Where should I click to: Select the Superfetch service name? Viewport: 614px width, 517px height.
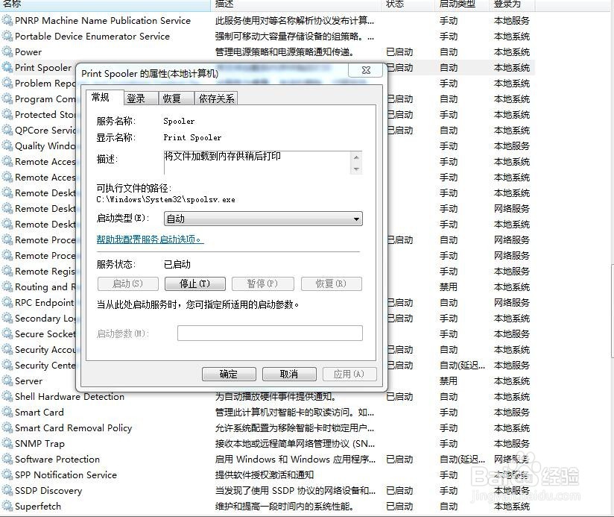point(38,506)
